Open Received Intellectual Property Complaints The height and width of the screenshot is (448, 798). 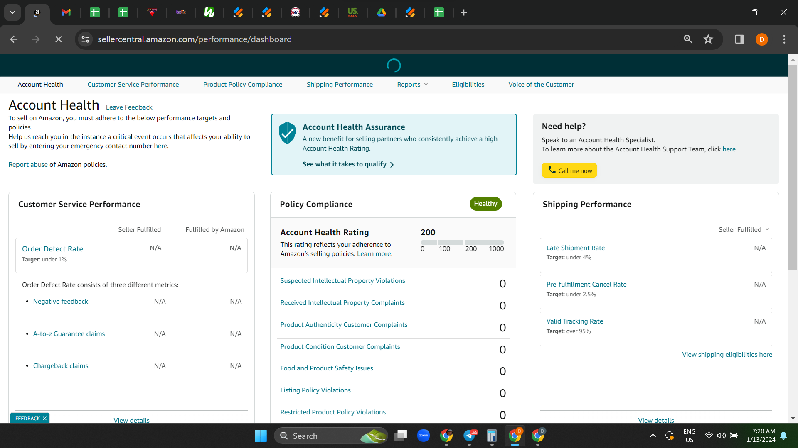(342, 302)
